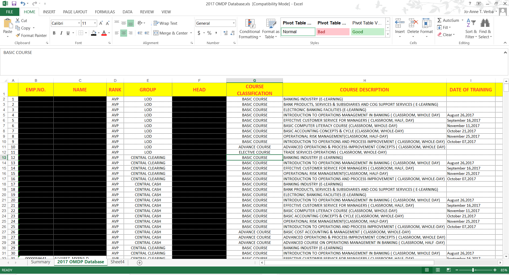Select the Summary sheet tab

pyautogui.click(x=40, y=262)
